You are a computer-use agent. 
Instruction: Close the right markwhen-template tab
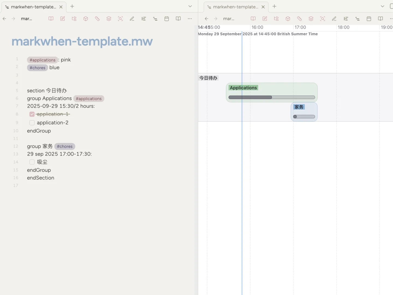pyautogui.click(x=263, y=7)
